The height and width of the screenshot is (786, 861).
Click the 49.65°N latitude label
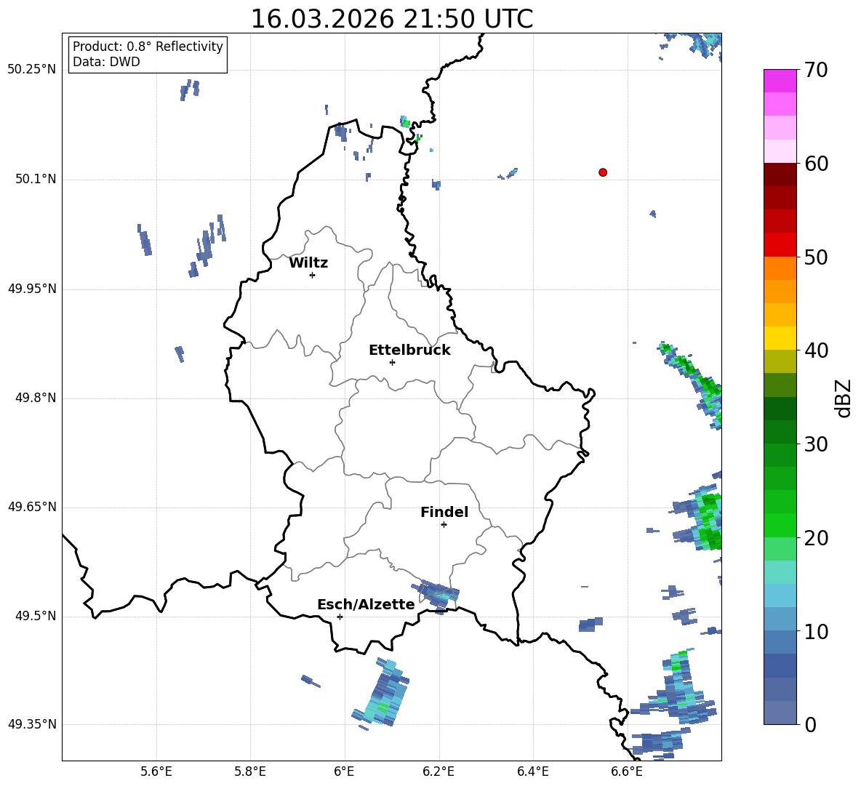pos(32,507)
